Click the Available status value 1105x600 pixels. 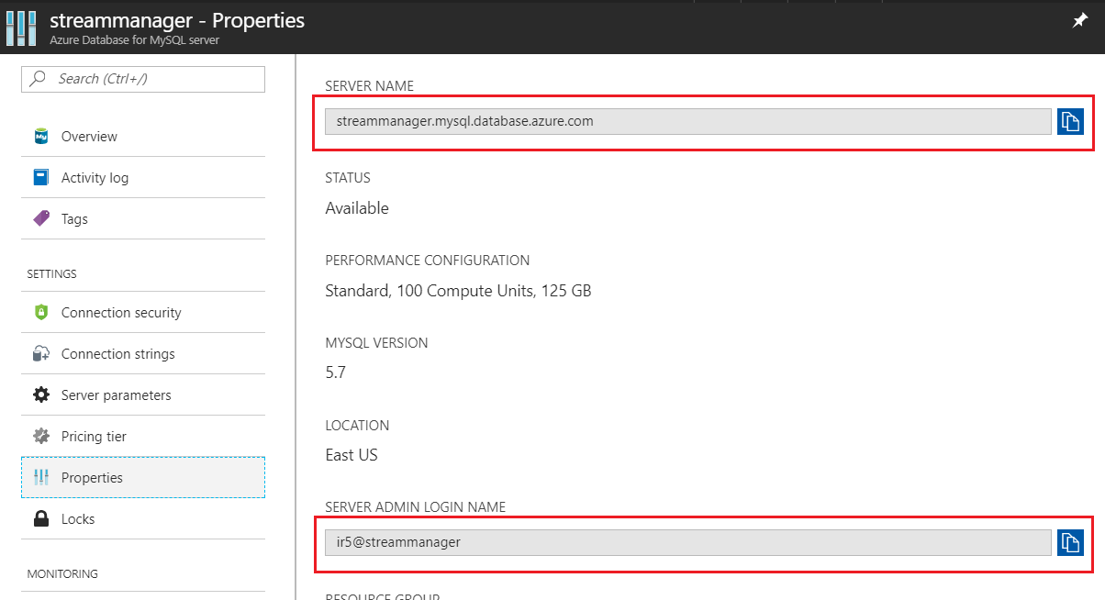coord(357,208)
